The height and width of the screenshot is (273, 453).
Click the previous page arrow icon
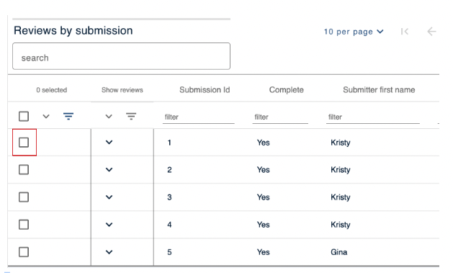(x=431, y=32)
